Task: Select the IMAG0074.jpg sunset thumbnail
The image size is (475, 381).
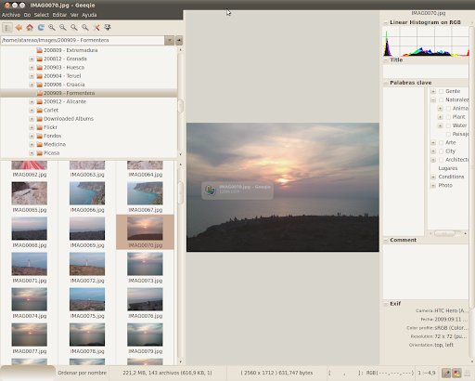Action: 30,299
